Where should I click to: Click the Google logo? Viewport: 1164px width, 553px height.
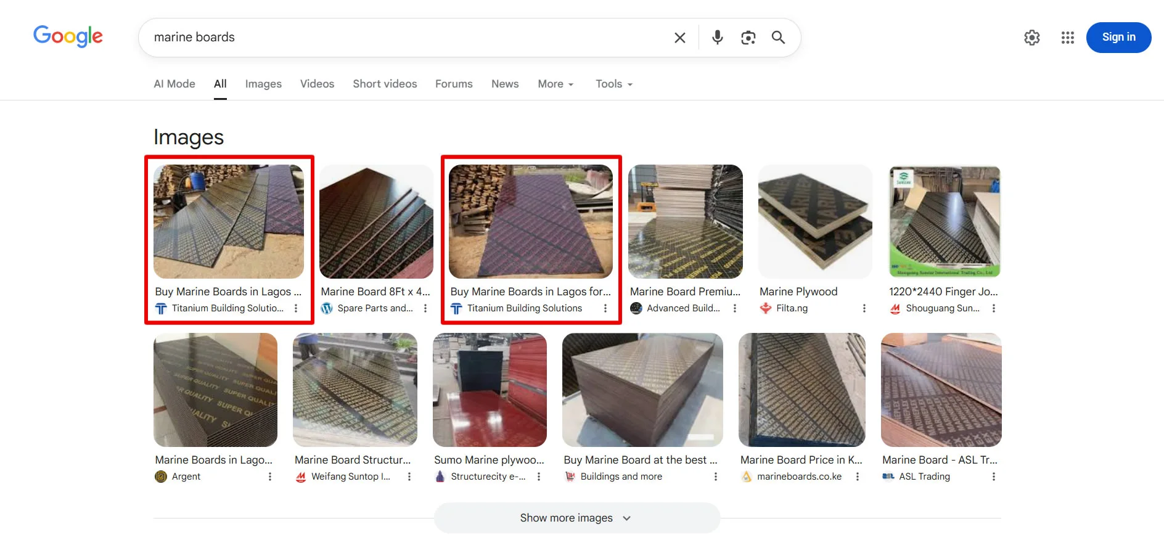[x=68, y=36]
